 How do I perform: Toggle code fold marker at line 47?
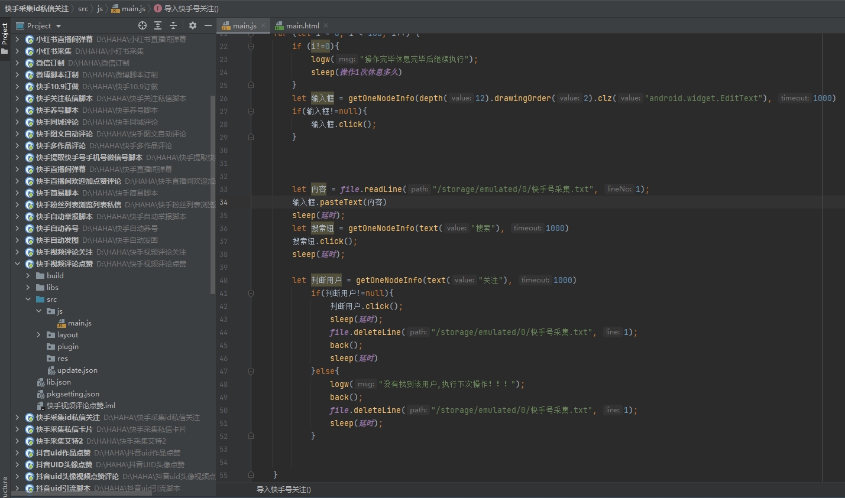pyautogui.click(x=251, y=371)
